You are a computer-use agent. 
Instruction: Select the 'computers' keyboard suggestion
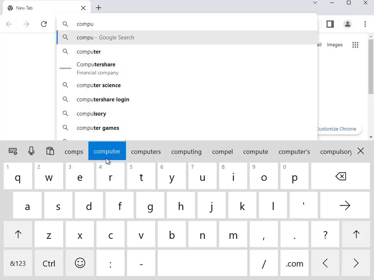click(146, 151)
